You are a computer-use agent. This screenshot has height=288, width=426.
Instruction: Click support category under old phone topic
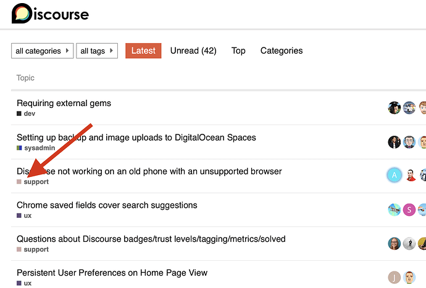33,181
